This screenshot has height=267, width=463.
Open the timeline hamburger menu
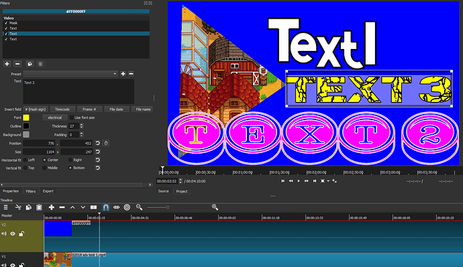tap(5, 207)
